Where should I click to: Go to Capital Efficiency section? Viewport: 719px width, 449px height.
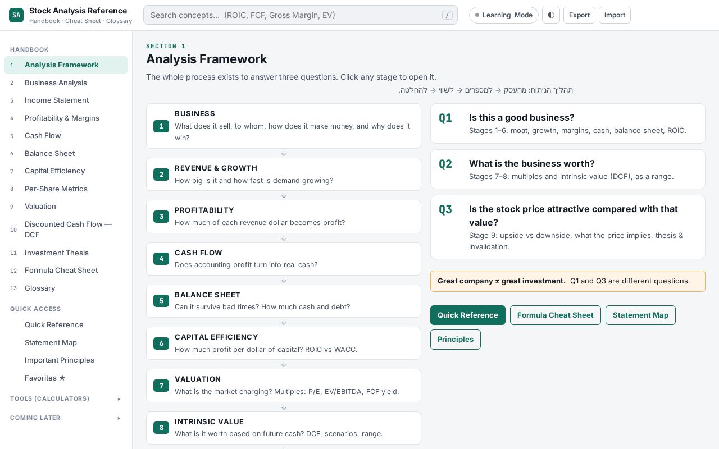[66, 171]
